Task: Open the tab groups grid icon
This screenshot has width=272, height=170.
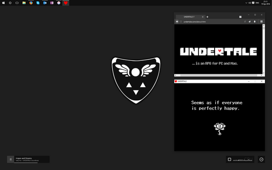Action: tap(240, 17)
